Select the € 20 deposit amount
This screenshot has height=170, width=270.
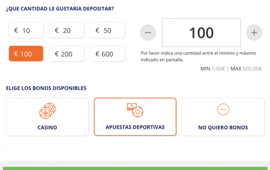click(67, 30)
